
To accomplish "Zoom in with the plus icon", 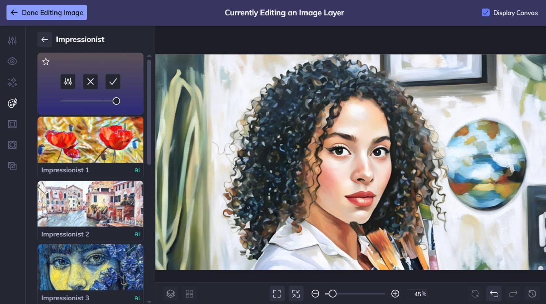I will pyautogui.click(x=395, y=294).
